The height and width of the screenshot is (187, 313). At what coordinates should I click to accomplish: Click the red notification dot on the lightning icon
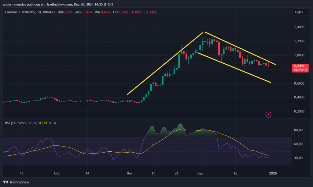[271, 112]
